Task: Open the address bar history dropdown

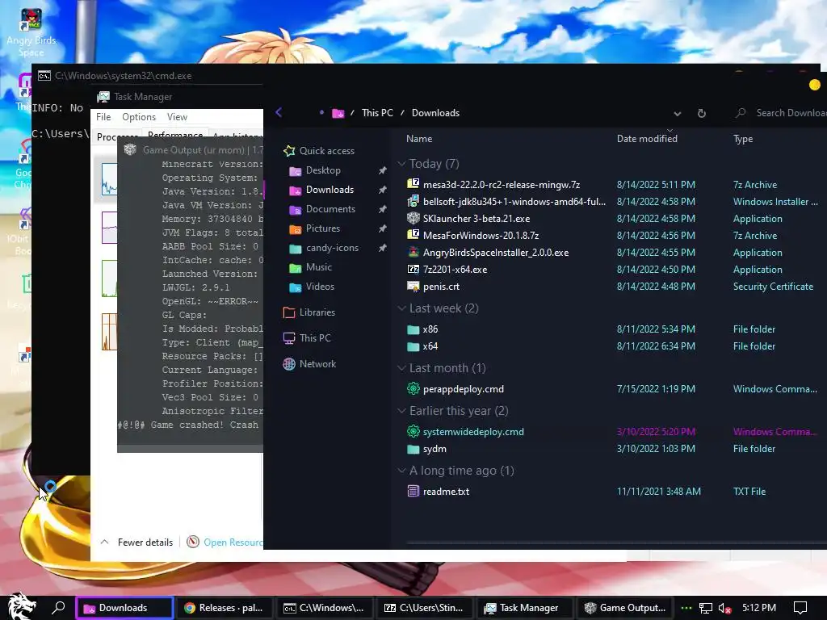Action: coord(678,113)
